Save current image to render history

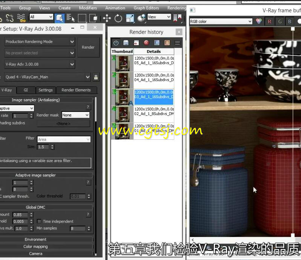126,43
